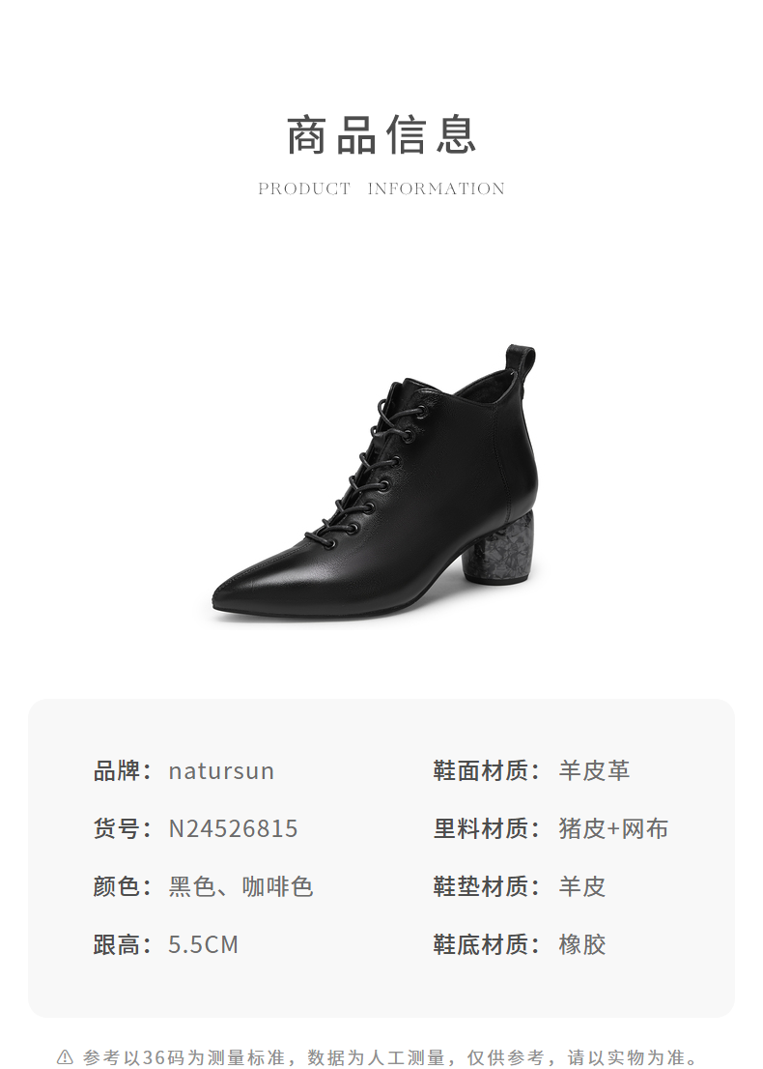Click the item number N24526815

click(x=233, y=829)
